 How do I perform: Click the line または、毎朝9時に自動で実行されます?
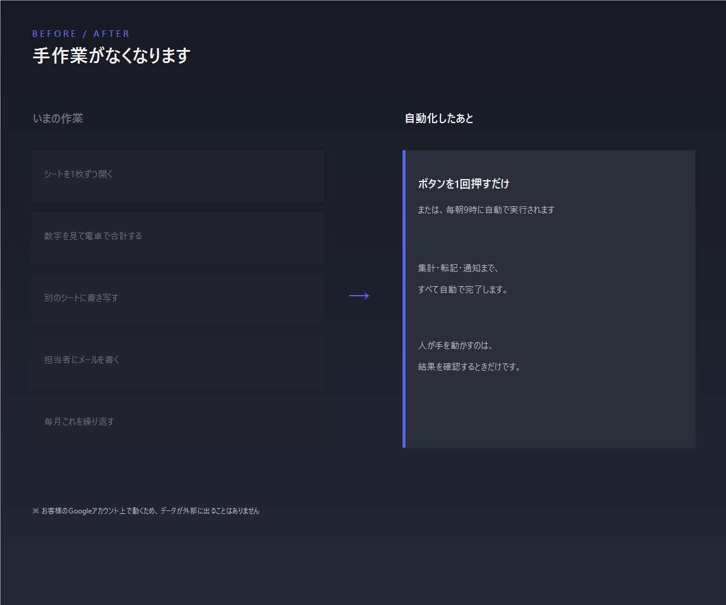click(486, 209)
